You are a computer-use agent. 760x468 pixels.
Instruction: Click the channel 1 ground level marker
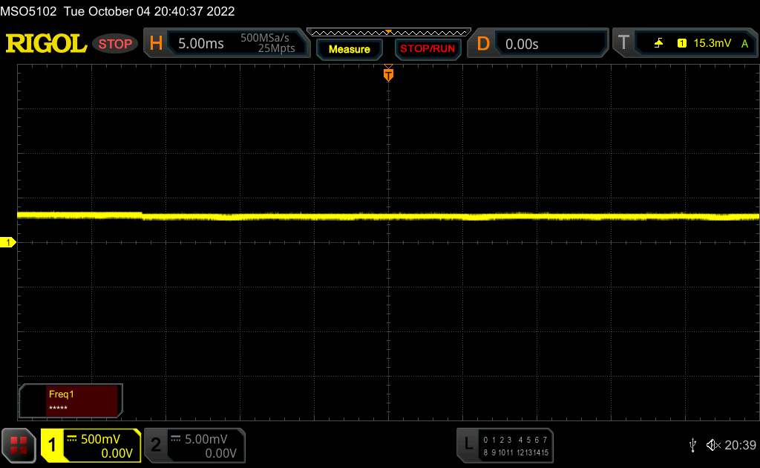pos(7,242)
